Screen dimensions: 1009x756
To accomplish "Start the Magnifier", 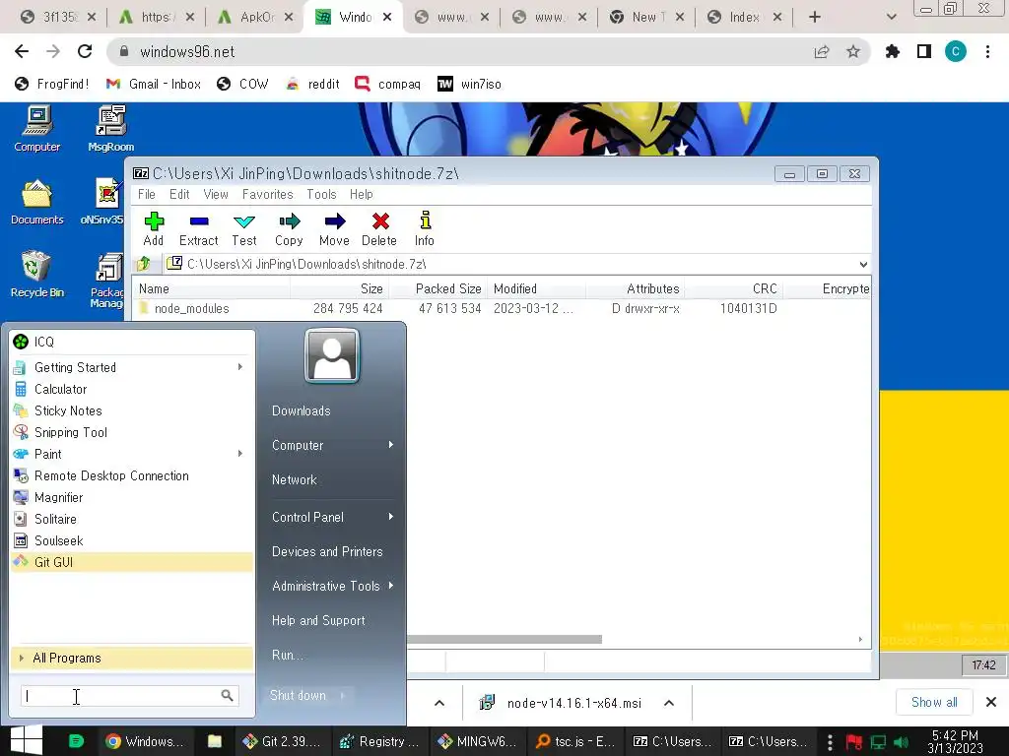I will 132,497.
